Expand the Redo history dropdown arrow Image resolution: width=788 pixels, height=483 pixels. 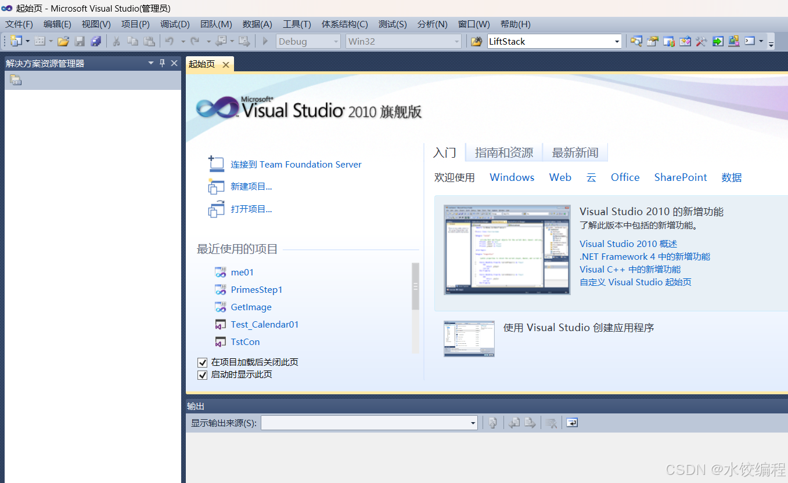[208, 41]
